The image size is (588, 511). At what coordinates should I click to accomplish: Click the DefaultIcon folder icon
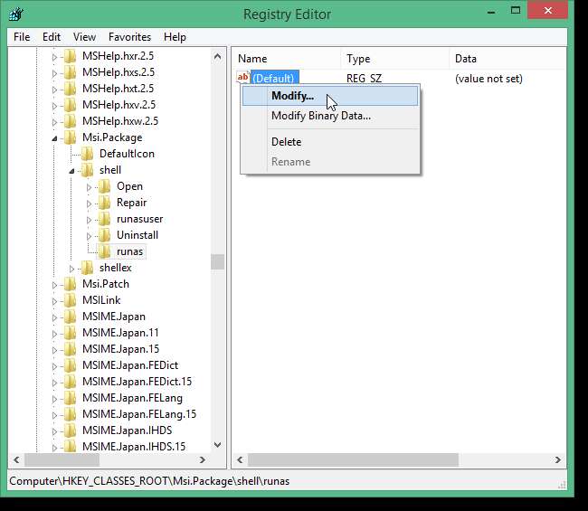coord(87,154)
